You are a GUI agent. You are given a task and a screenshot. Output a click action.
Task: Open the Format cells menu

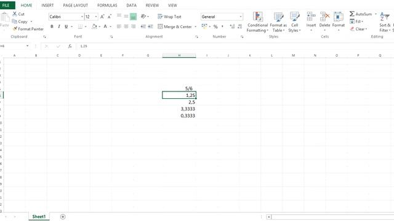[x=339, y=22]
